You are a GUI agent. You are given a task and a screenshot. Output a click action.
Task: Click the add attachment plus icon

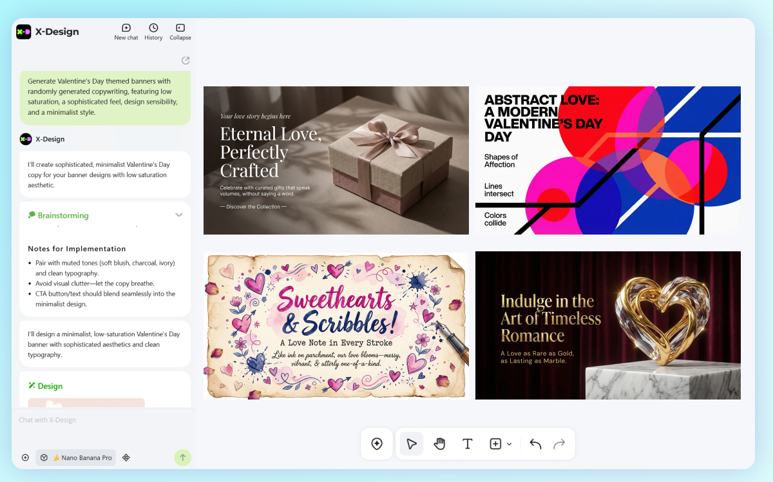(x=25, y=458)
